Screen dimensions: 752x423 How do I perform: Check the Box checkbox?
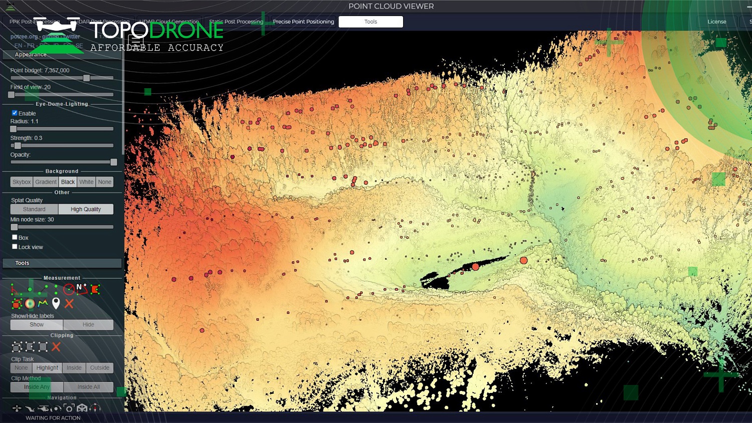[15, 238]
